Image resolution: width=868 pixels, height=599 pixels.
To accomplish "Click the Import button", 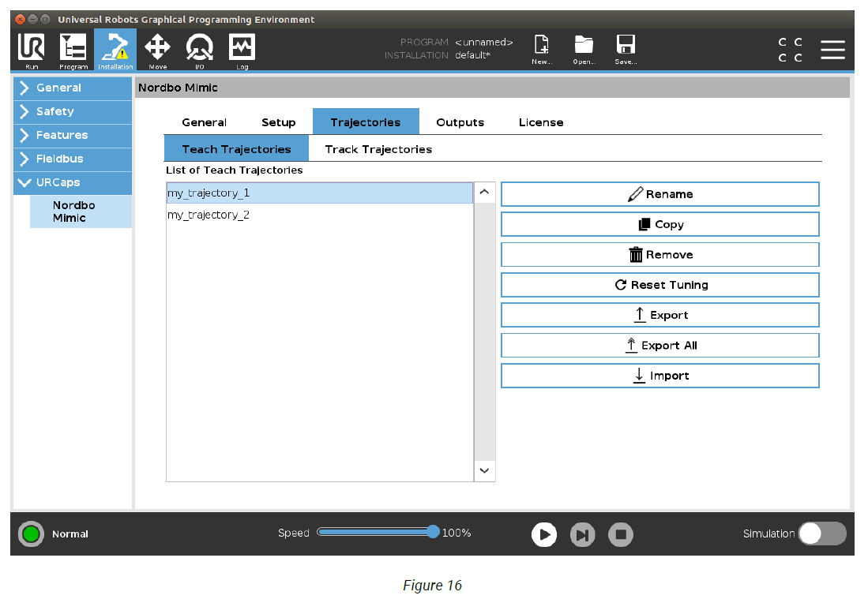I will pos(659,376).
